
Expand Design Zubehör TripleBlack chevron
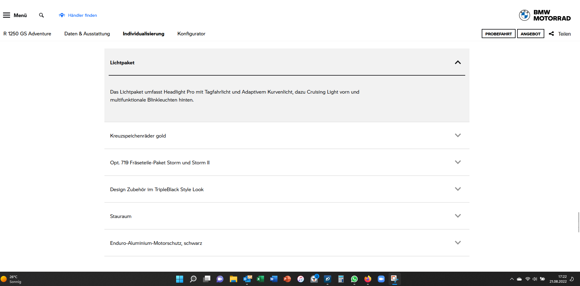coord(458,189)
